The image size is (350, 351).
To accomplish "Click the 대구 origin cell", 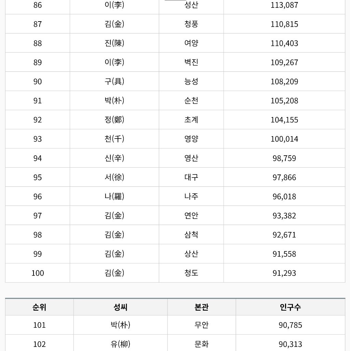I will 191,177.
